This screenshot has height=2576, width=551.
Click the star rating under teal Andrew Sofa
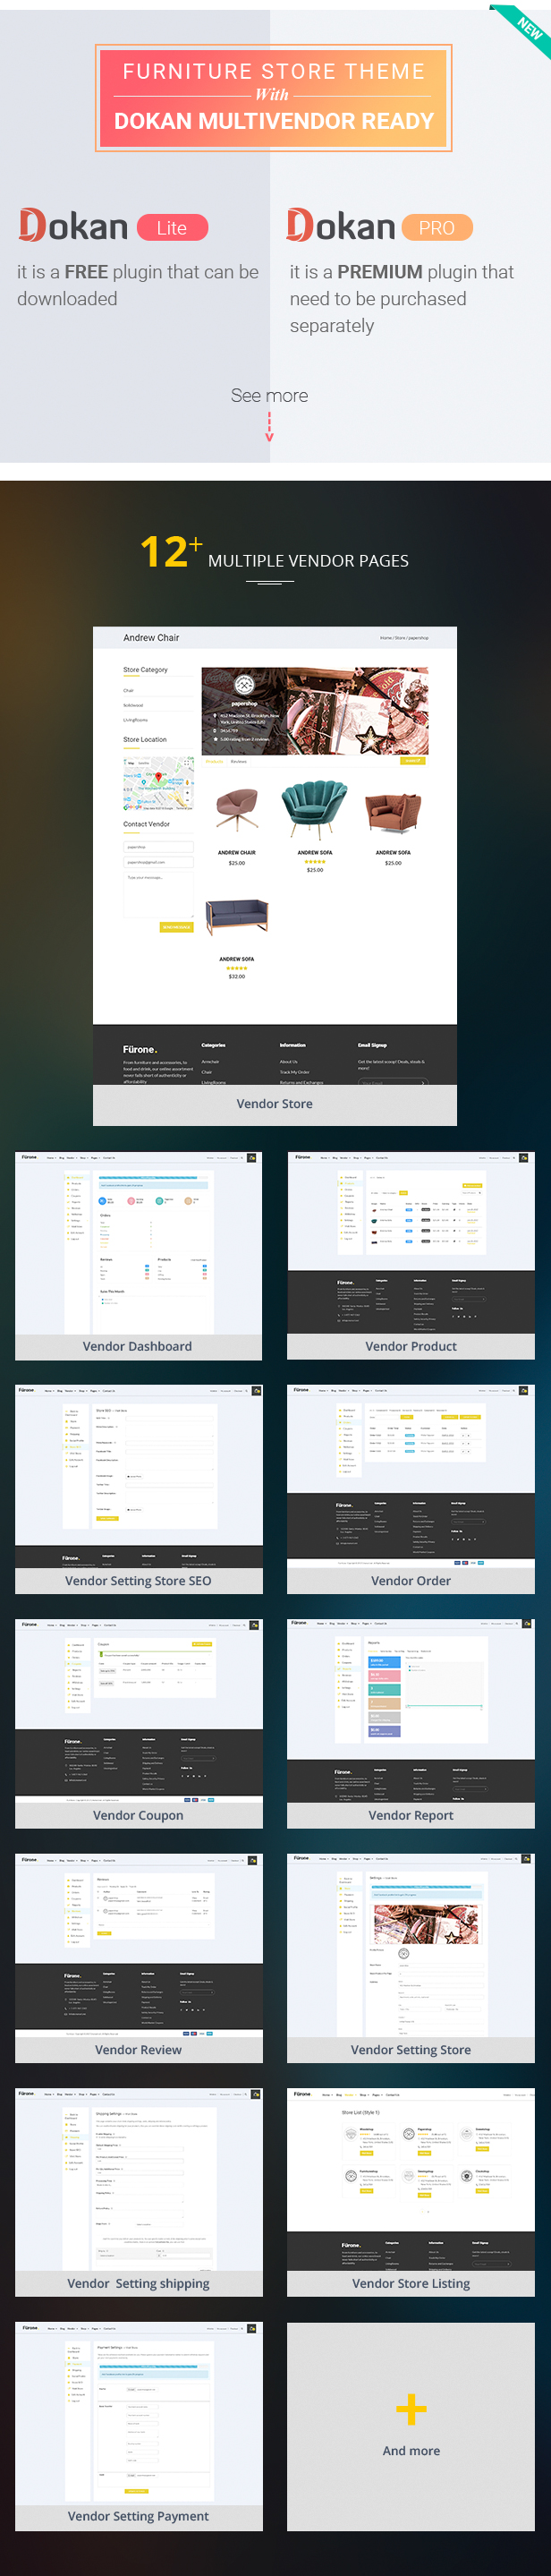pos(315,861)
